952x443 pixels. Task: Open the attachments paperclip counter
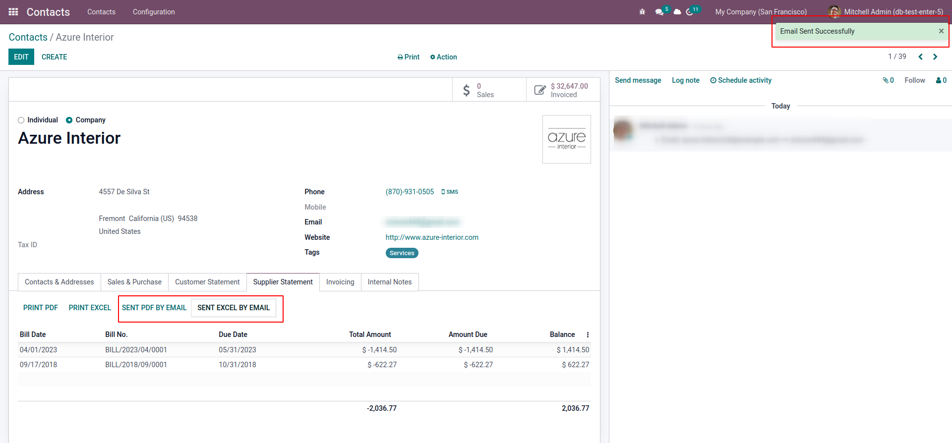[888, 80]
